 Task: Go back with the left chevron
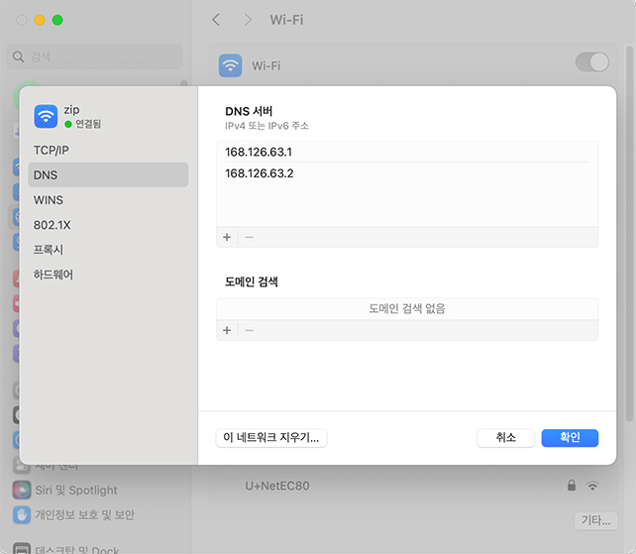(217, 20)
